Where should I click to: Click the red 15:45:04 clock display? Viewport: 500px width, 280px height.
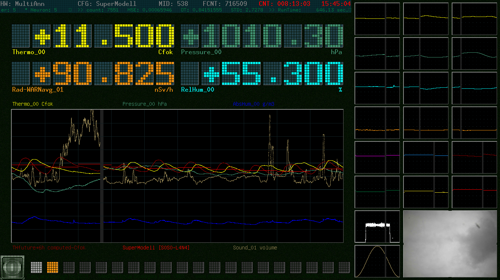(x=336, y=4)
